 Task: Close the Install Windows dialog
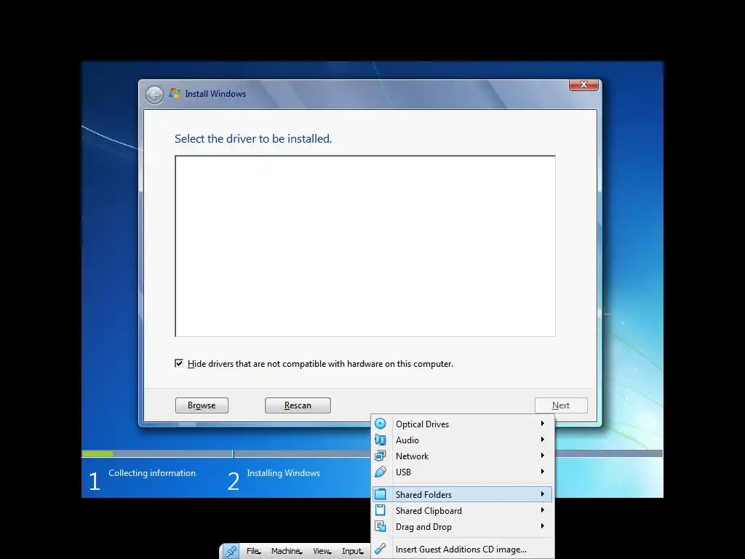(x=583, y=84)
